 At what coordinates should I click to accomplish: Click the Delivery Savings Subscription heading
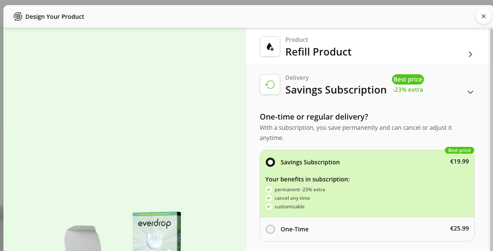(336, 90)
